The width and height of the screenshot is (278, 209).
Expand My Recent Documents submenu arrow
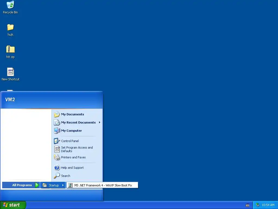click(100, 122)
